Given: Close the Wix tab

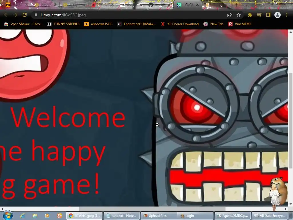Looking at the screenshot, I should 141,5.
